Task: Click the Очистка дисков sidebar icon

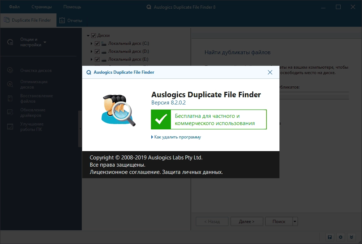Action: point(10,70)
